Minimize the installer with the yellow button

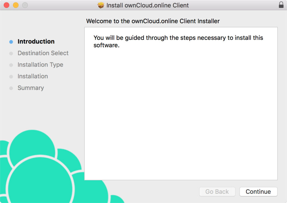pos(16,5)
